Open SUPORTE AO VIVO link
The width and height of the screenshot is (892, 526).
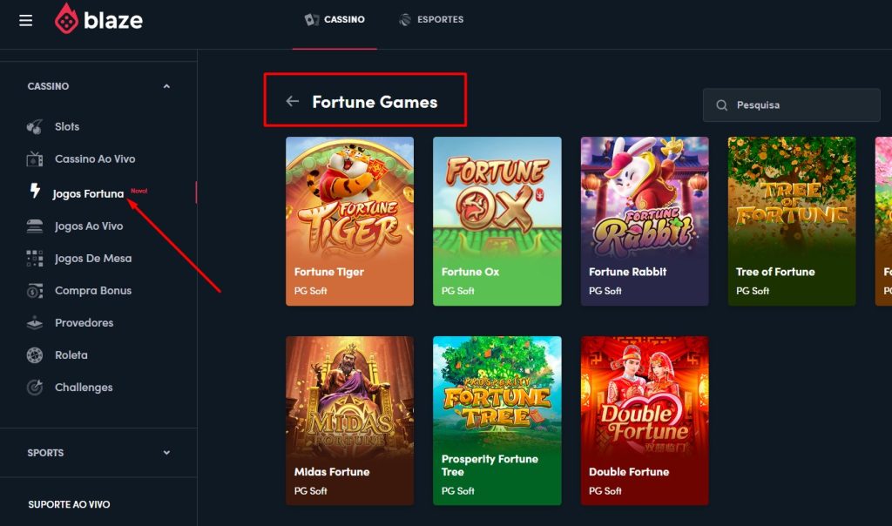pos(69,504)
